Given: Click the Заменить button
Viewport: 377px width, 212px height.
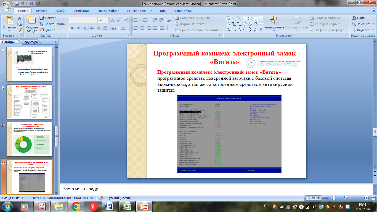Looking at the screenshot, I should (x=363, y=24).
